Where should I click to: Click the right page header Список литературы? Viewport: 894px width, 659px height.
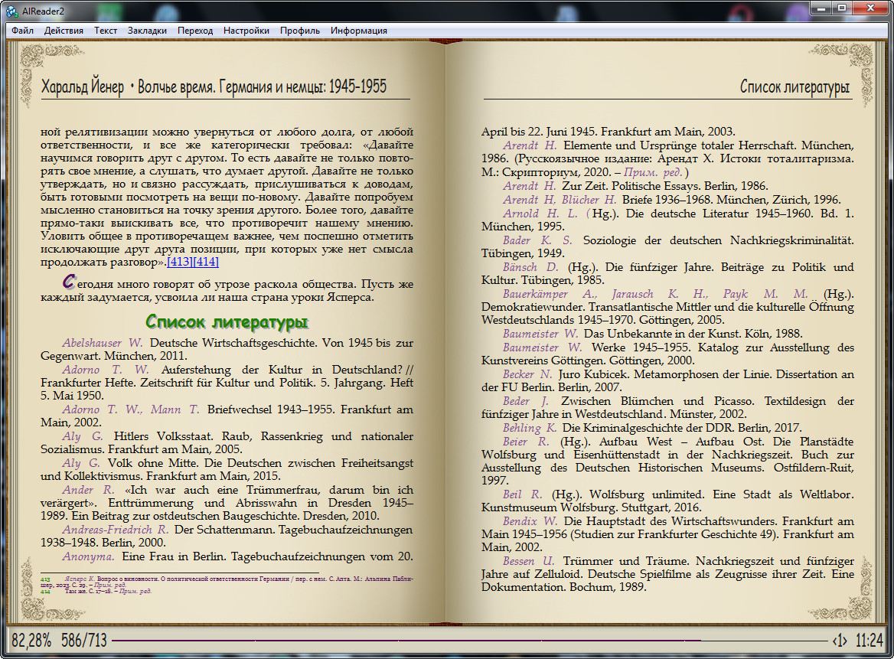pos(794,86)
